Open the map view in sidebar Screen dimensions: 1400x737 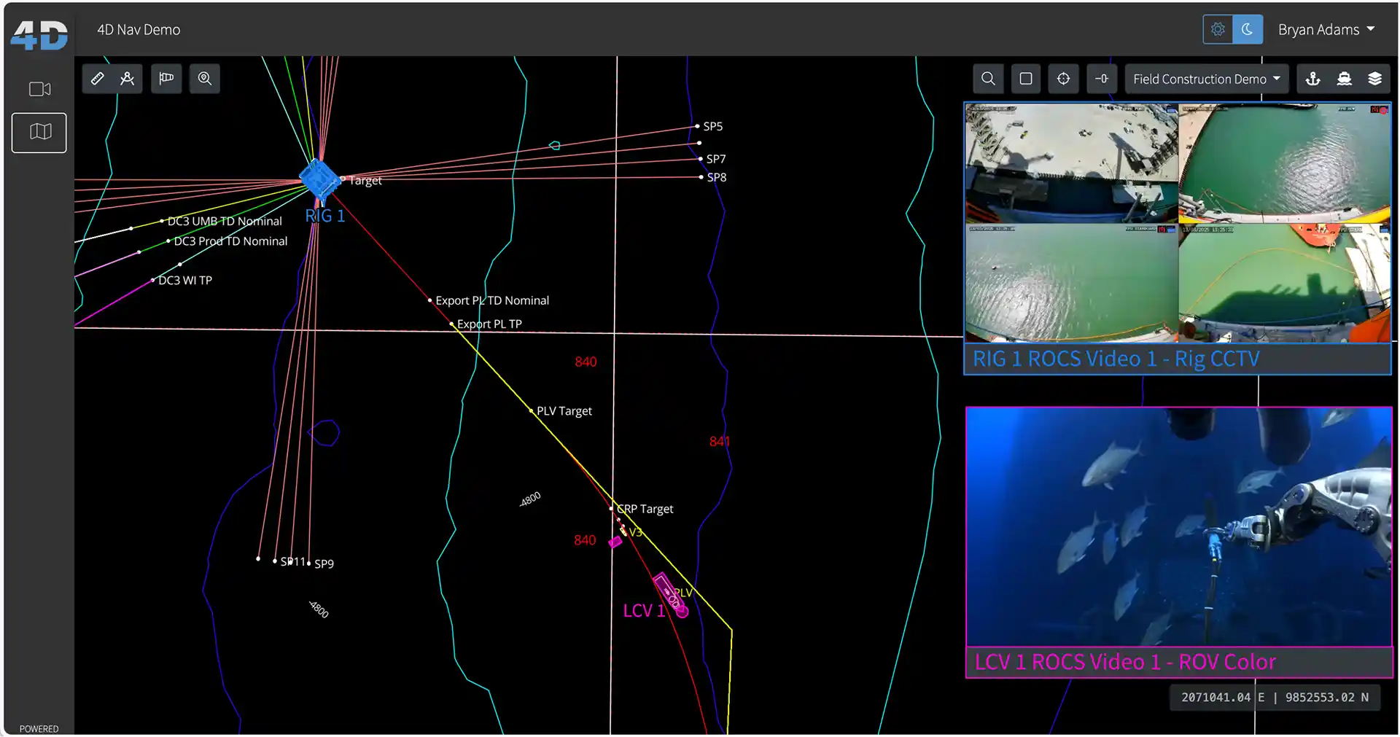coord(39,132)
